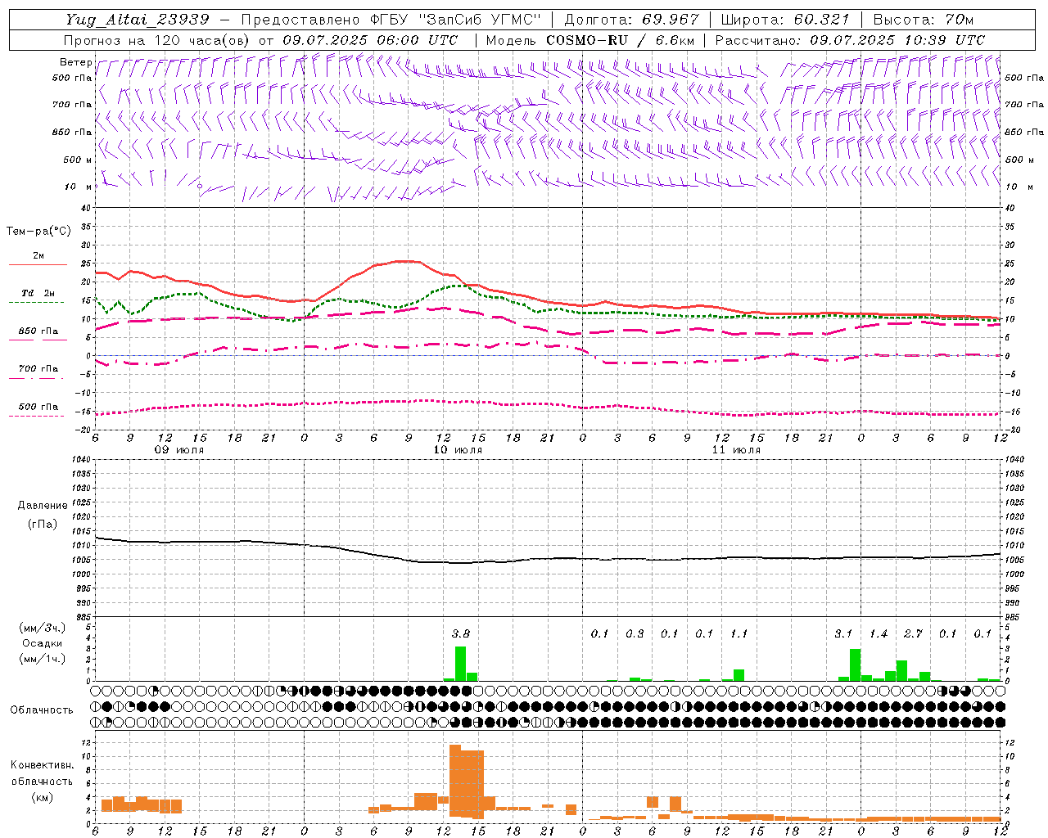This screenshot has height=838, width=1048.
Task: Click the 11 июля date label
Action: [x=736, y=450]
